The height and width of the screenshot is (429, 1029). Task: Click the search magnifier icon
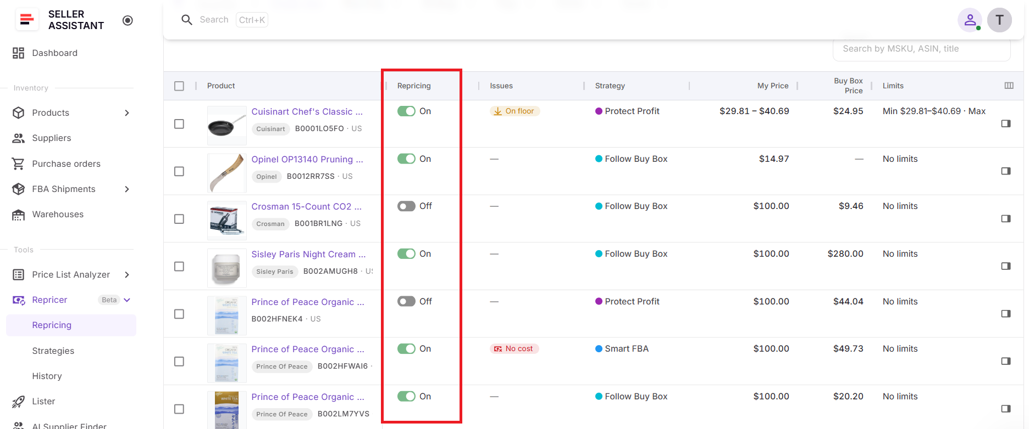click(x=187, y=20)
